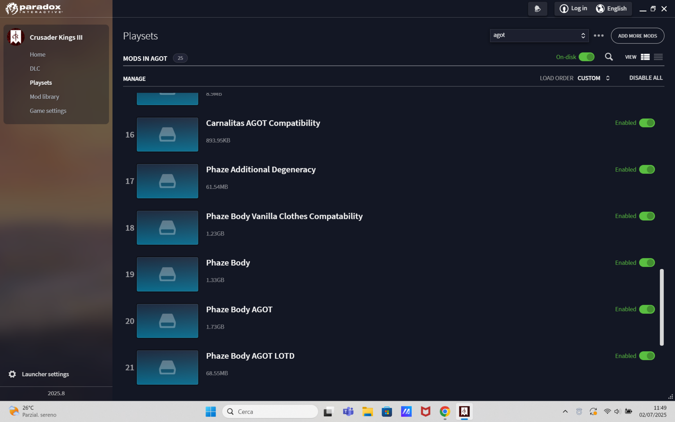
Task: Click the Phaze Body AGOT thumbnail
Action: [167, 321]
